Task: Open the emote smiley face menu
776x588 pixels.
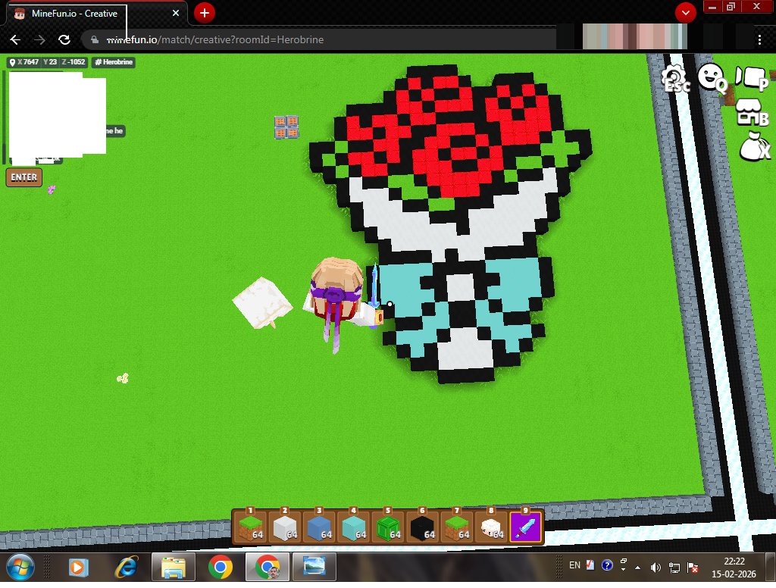Action: tap(712, 76)
